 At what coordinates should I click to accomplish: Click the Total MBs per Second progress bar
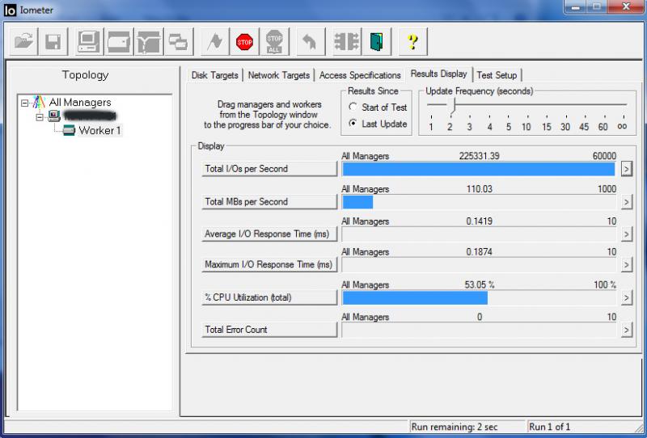[x=479, y=202]
